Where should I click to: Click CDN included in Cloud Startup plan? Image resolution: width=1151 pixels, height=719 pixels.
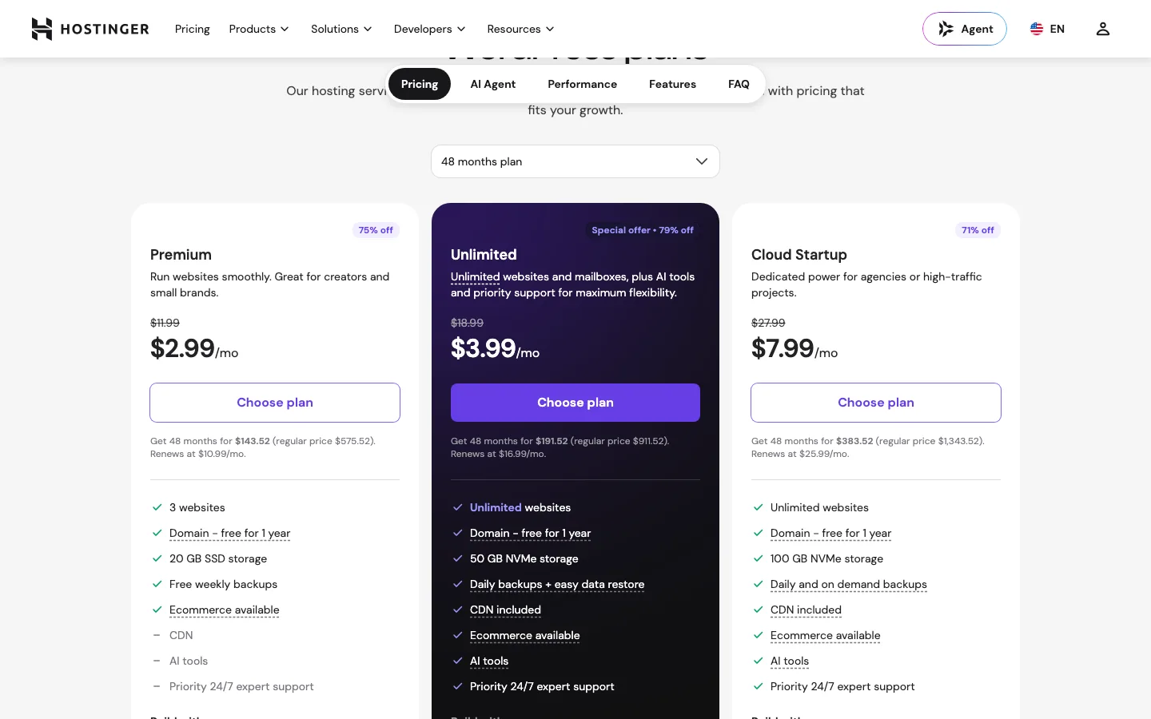point(806,610)
